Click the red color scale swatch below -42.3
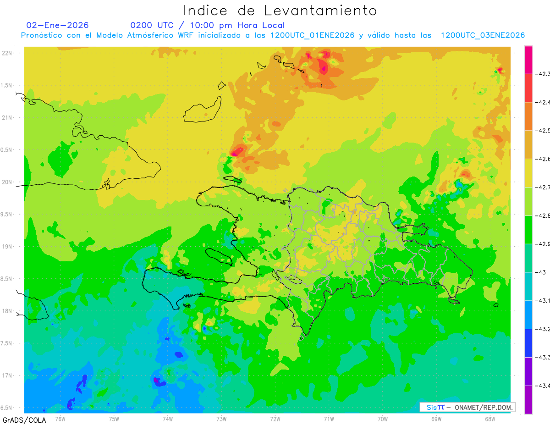This screenshot has height=425, width=550. click(528, 88)
